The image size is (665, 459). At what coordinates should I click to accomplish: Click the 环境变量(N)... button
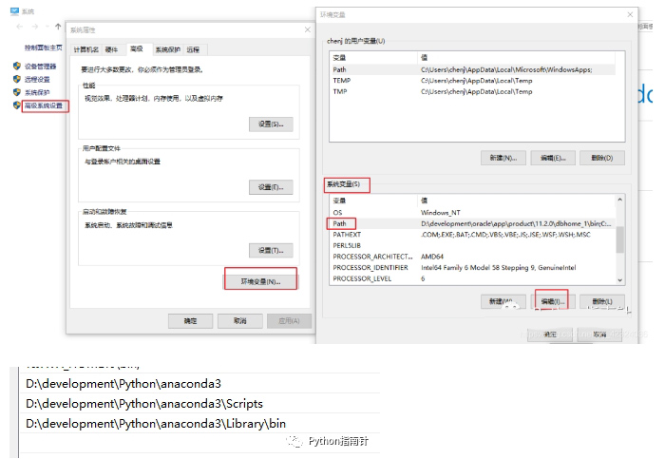click(260, 281)
